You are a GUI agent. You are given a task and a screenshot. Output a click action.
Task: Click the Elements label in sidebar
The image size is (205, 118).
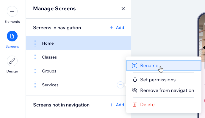tap(12, 22)
